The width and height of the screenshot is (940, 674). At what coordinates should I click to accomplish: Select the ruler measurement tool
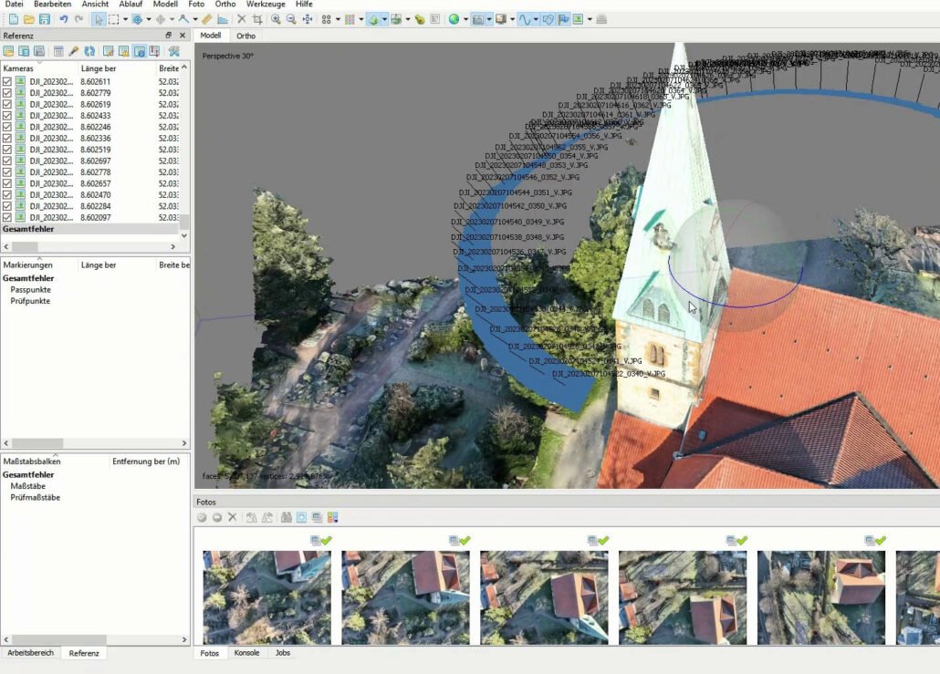[x=207, y=19]
